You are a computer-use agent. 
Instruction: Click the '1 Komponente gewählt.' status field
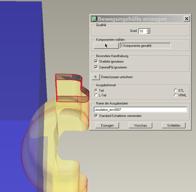tap(145, 46)
